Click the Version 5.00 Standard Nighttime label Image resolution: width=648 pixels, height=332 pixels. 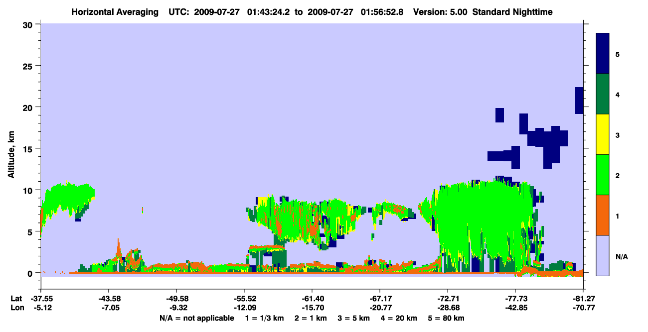[x=483, y=11]
